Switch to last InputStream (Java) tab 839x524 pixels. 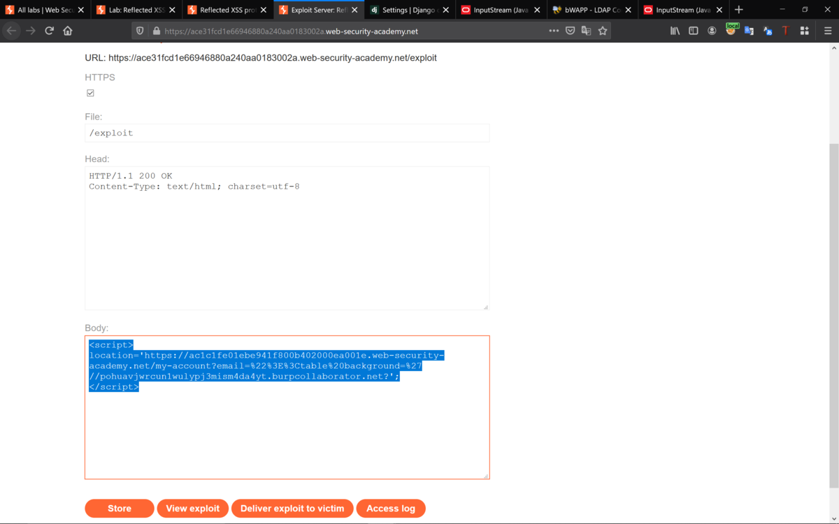684,10
